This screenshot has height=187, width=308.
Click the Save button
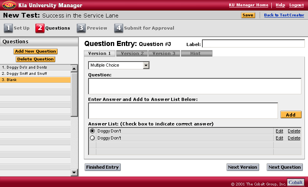tap(248, 15)
